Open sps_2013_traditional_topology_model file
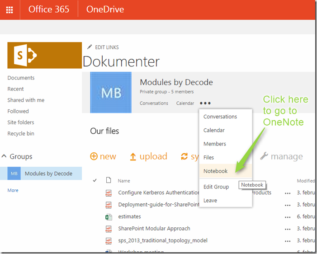Screen dimensions: 317x254 point(163,240)
